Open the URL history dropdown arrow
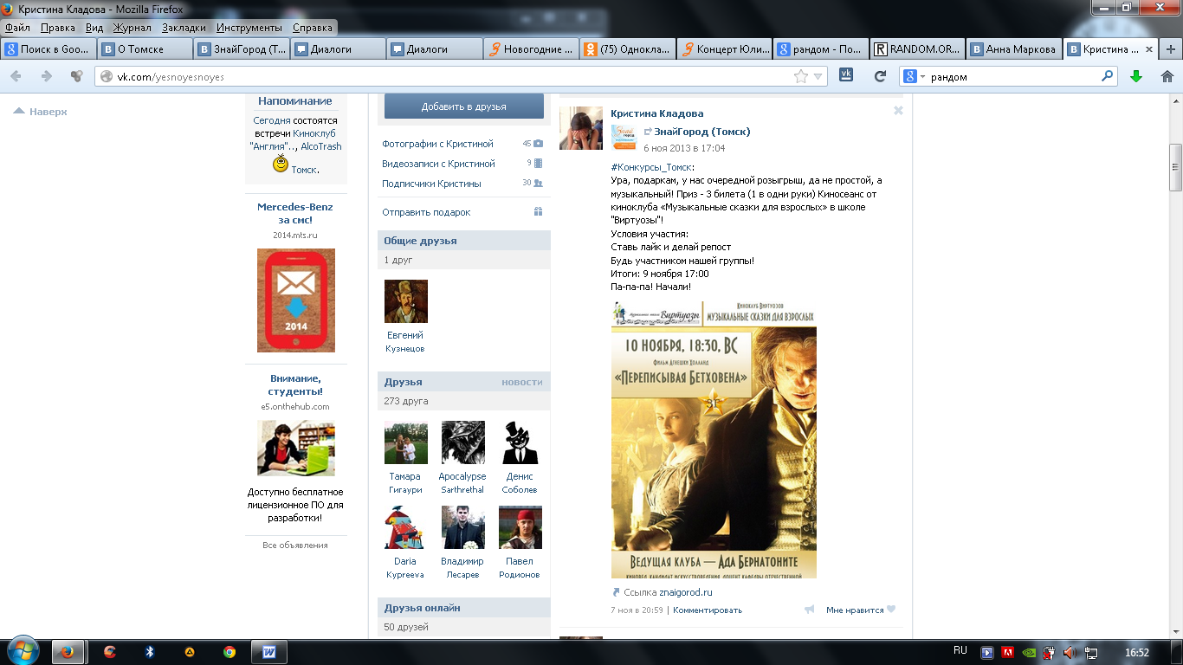Image resolution: width=1183 pixels, height=665 pixels. point(818,76)
